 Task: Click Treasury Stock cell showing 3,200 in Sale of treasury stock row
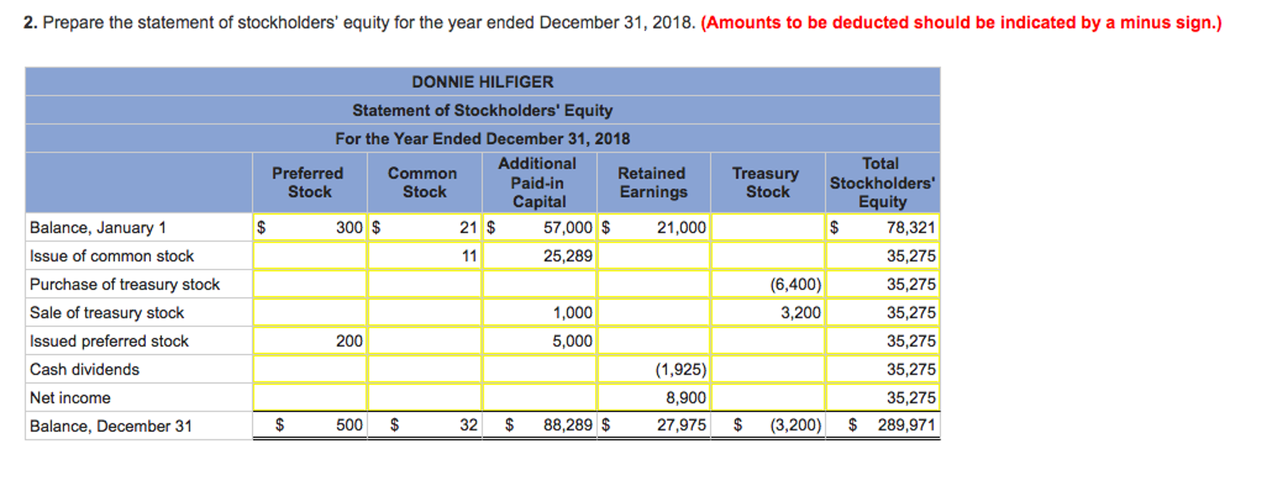(768, 313)
